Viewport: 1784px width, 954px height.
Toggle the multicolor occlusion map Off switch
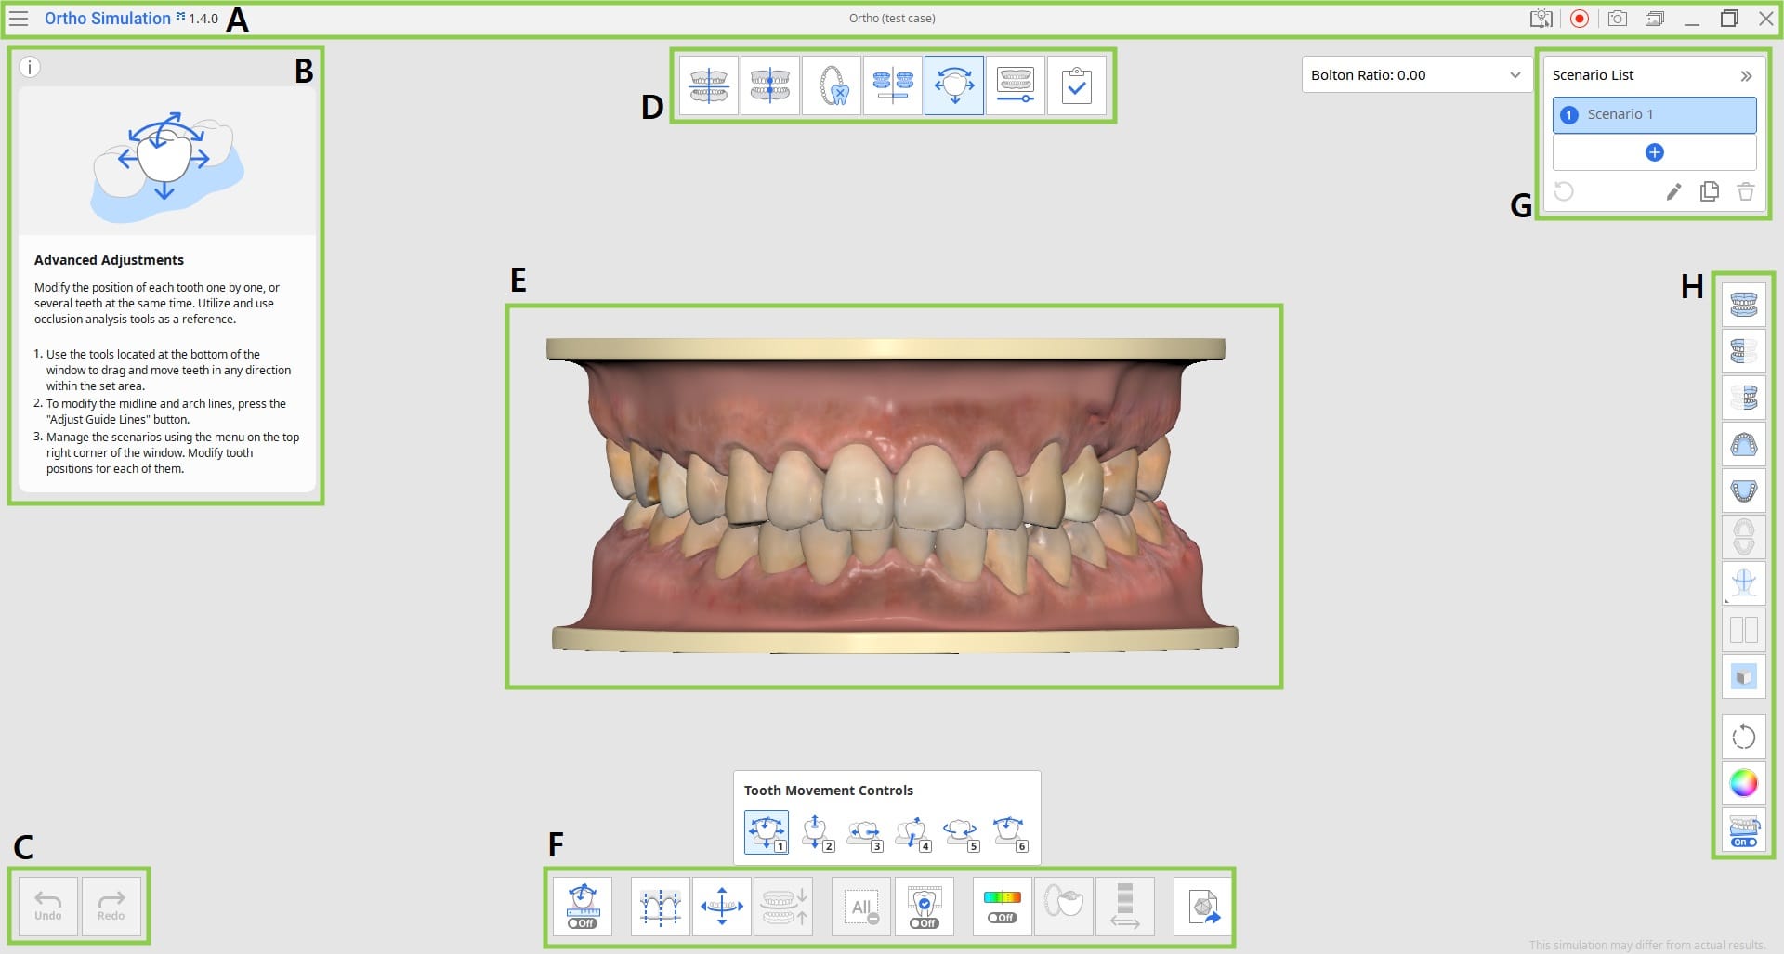pyautogui.click(x=1003, y=907)
